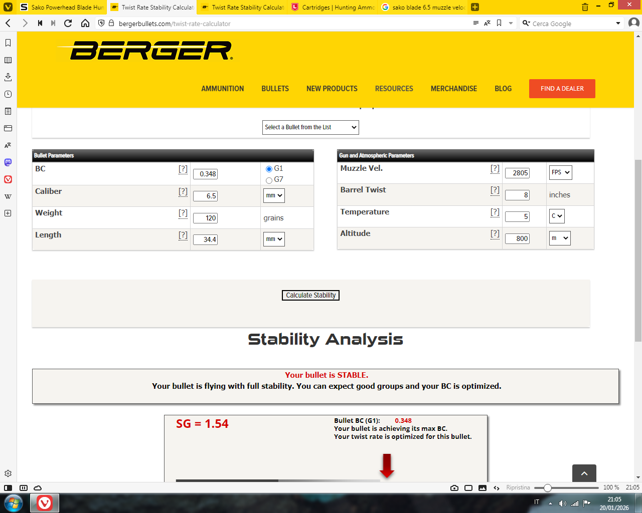The width and height of the screenshot is (642, 513).
Task: Click the translate page icon in address bar
Action: point(487,23)
